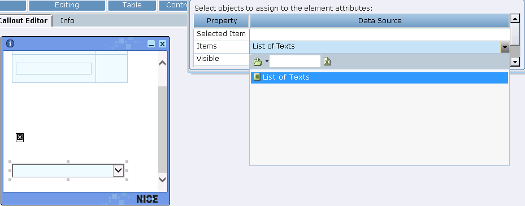Viewport: 525px width, 206px height.
Task: Expand the combo box in callout canvas
Action: click(x=118, y=170)
